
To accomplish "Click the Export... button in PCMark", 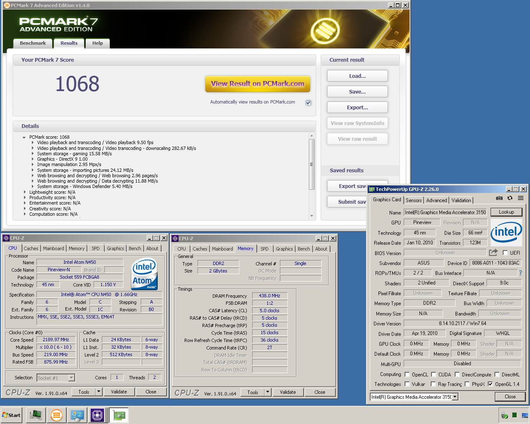I will click(357, 107).
